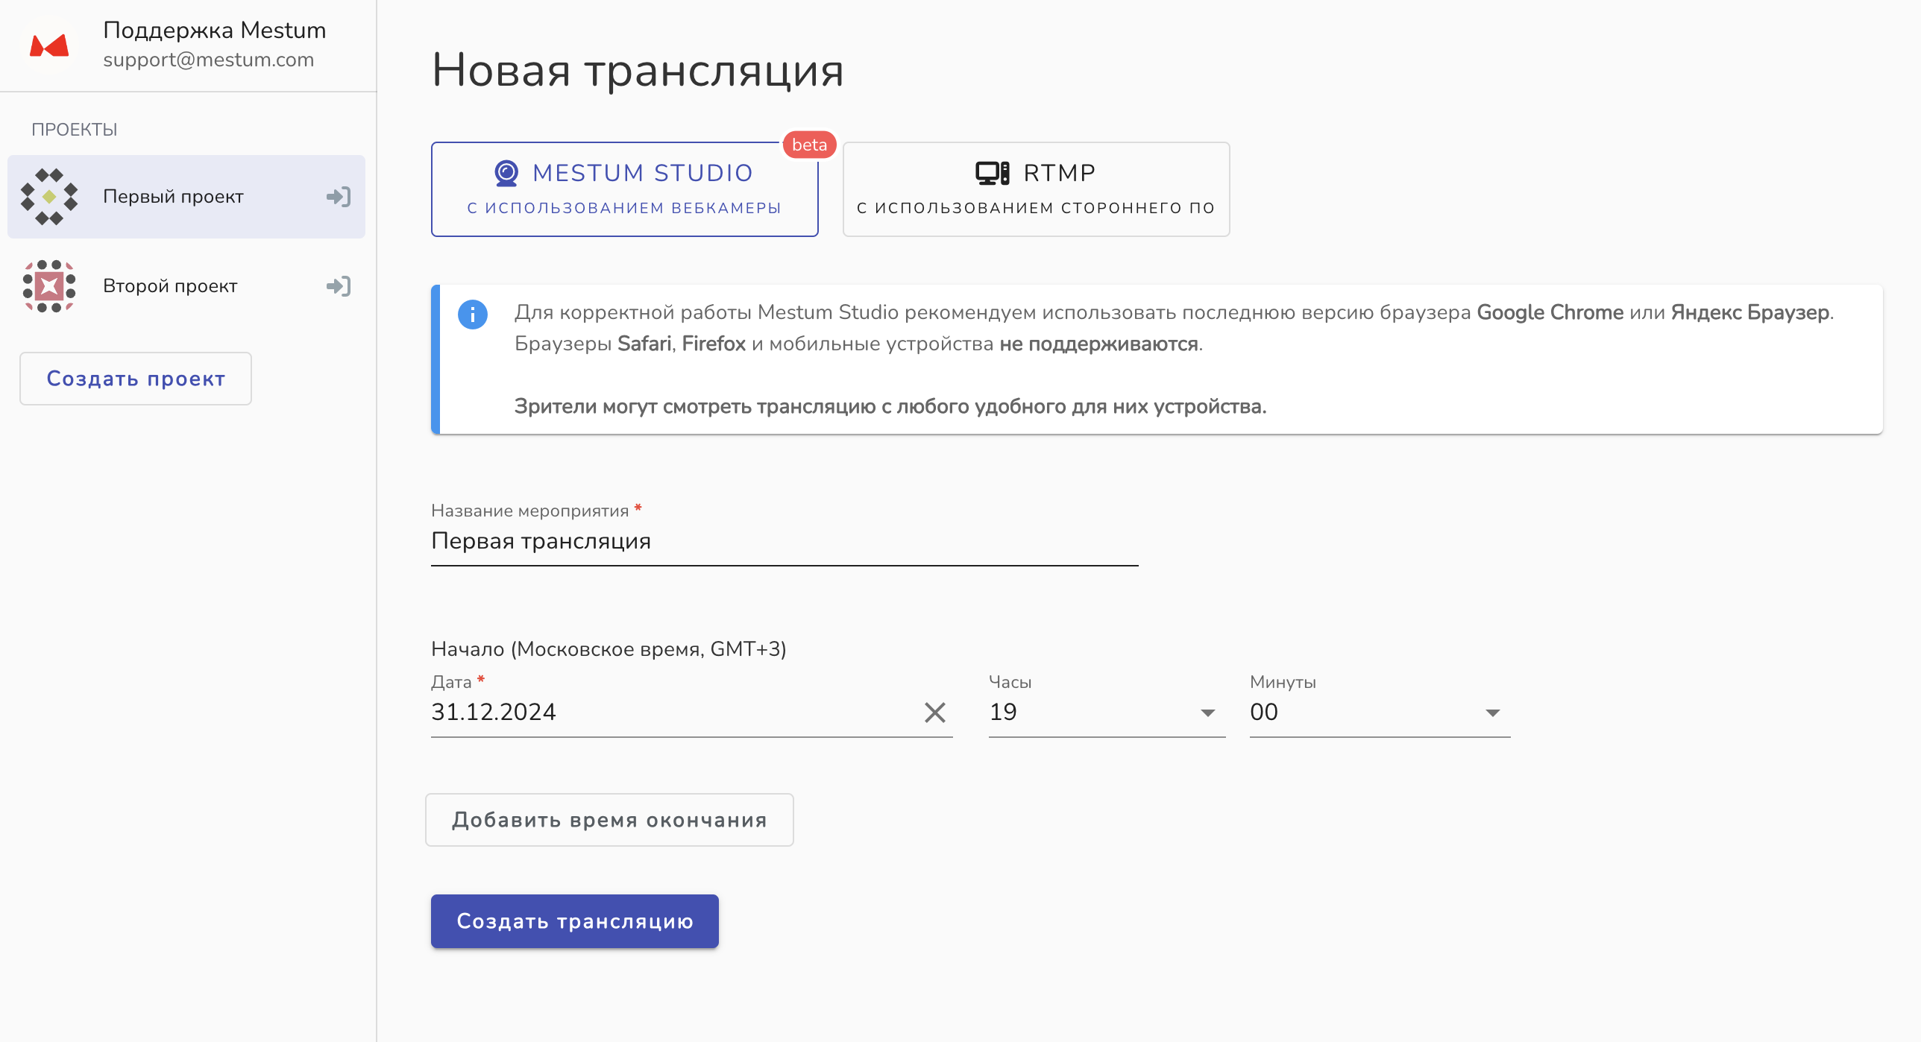Image resolution: width=1921 pixels, height=1042 pixels.
Task: Open Первый проект via login arrow icon
Action: coord(339,197)
